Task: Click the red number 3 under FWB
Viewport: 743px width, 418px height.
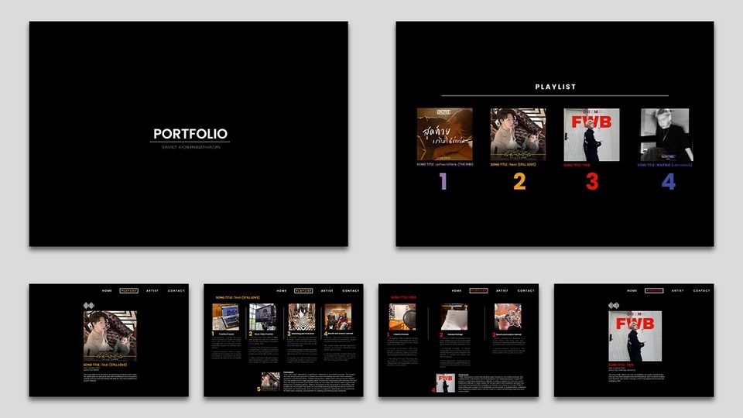Action: [x=591, y=181]
